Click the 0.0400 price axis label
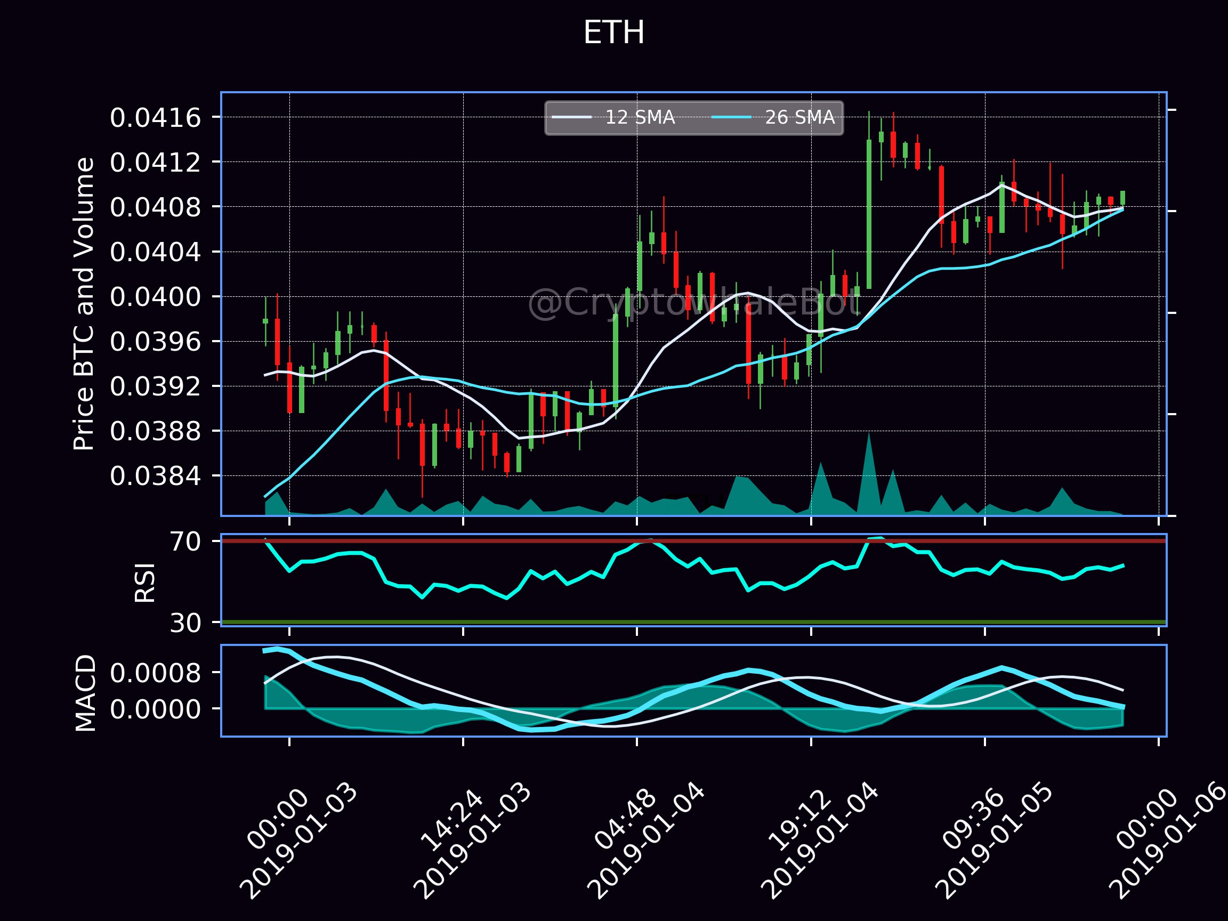Image resolution: width=1228 pixels, height=921 pixels. [x=155, y=297]
